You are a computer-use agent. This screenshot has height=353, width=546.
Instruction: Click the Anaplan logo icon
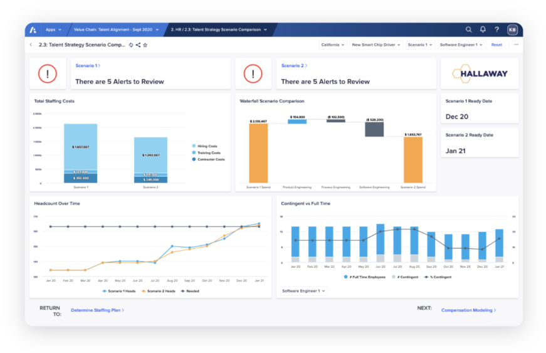33,29
